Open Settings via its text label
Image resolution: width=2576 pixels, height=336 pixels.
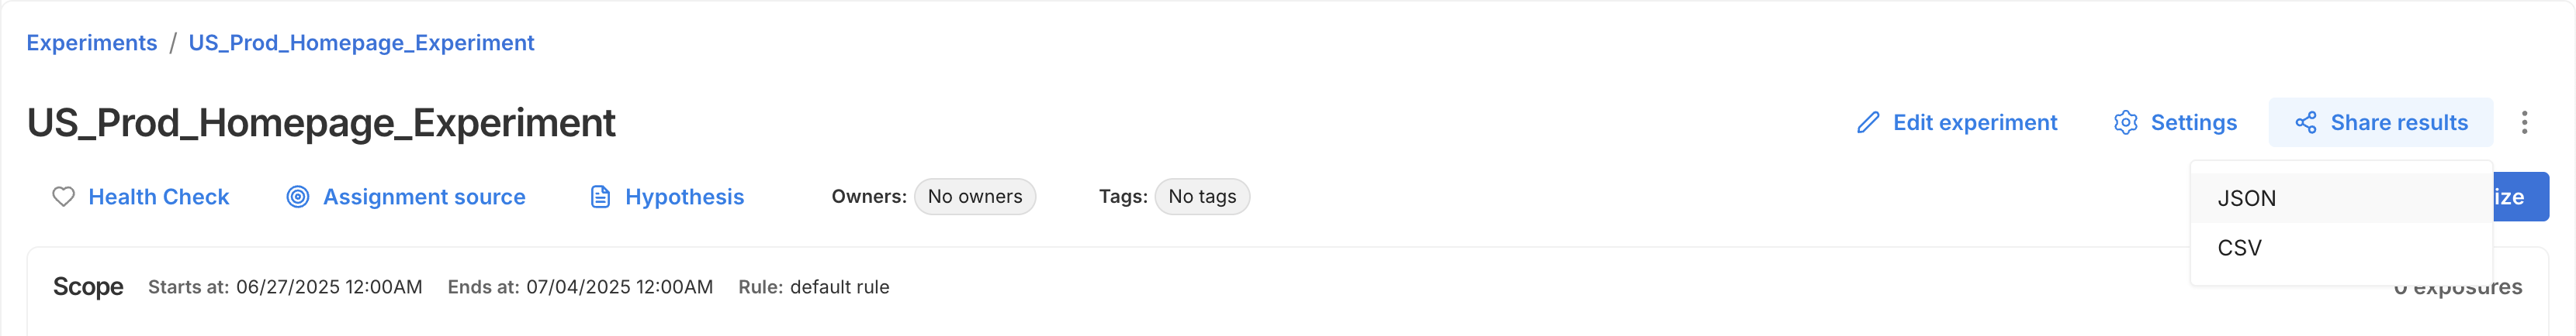point(2193,122)
